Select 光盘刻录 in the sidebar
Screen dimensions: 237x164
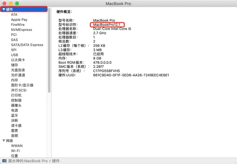click(x=18, y=70)
